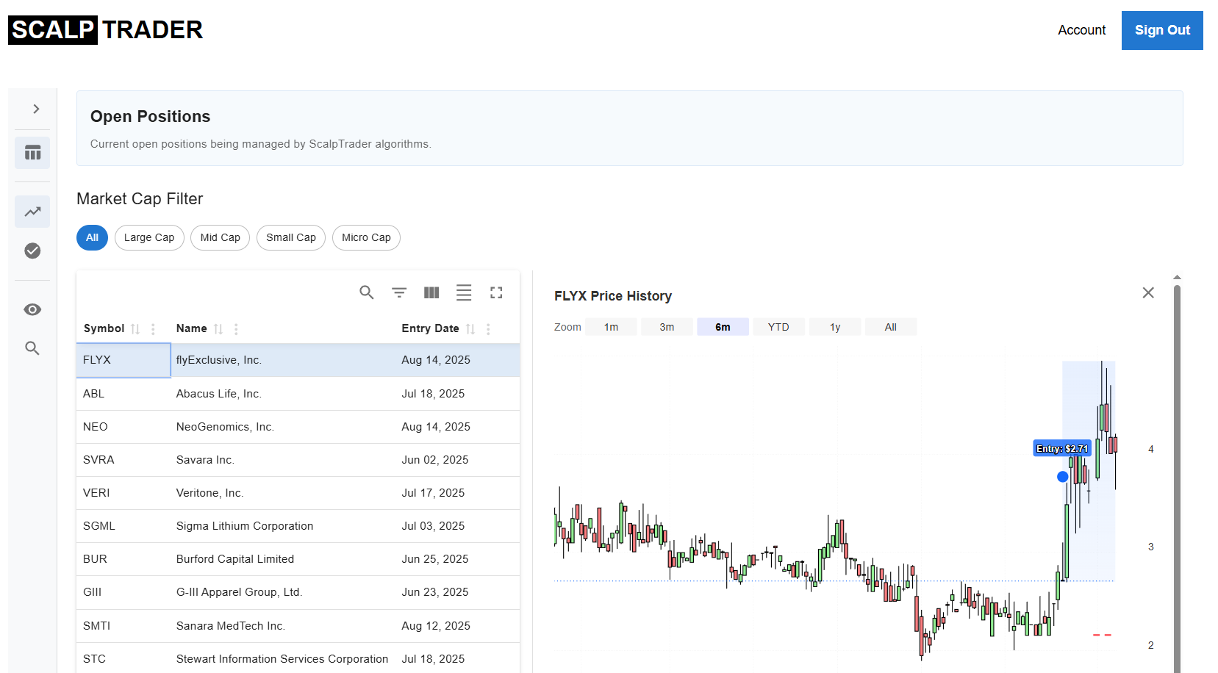This screenshot has width=1218, height=673.
Task: Click the Symbol column header
Action: pyautogui.click(x=104, y=328)
